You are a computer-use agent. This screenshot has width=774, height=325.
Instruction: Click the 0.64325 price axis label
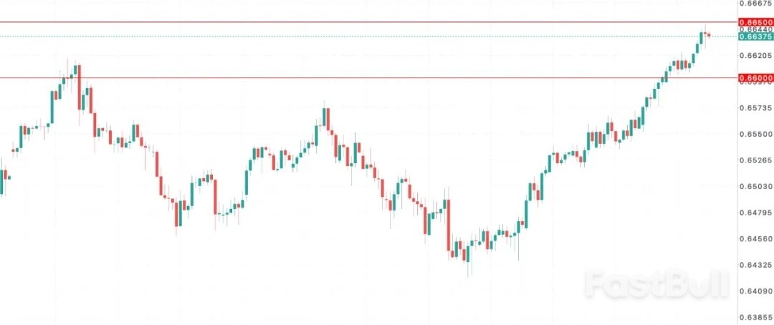[755, 265]
